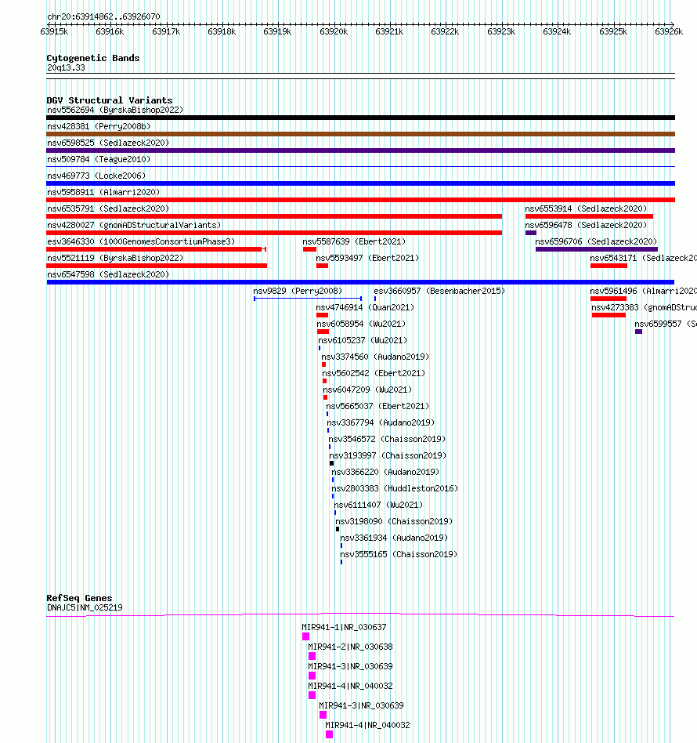Open the nsv3546572 (Chaisson2019) label
The height and width of the screenshot is (743, 697).
[x=388, y=439]
